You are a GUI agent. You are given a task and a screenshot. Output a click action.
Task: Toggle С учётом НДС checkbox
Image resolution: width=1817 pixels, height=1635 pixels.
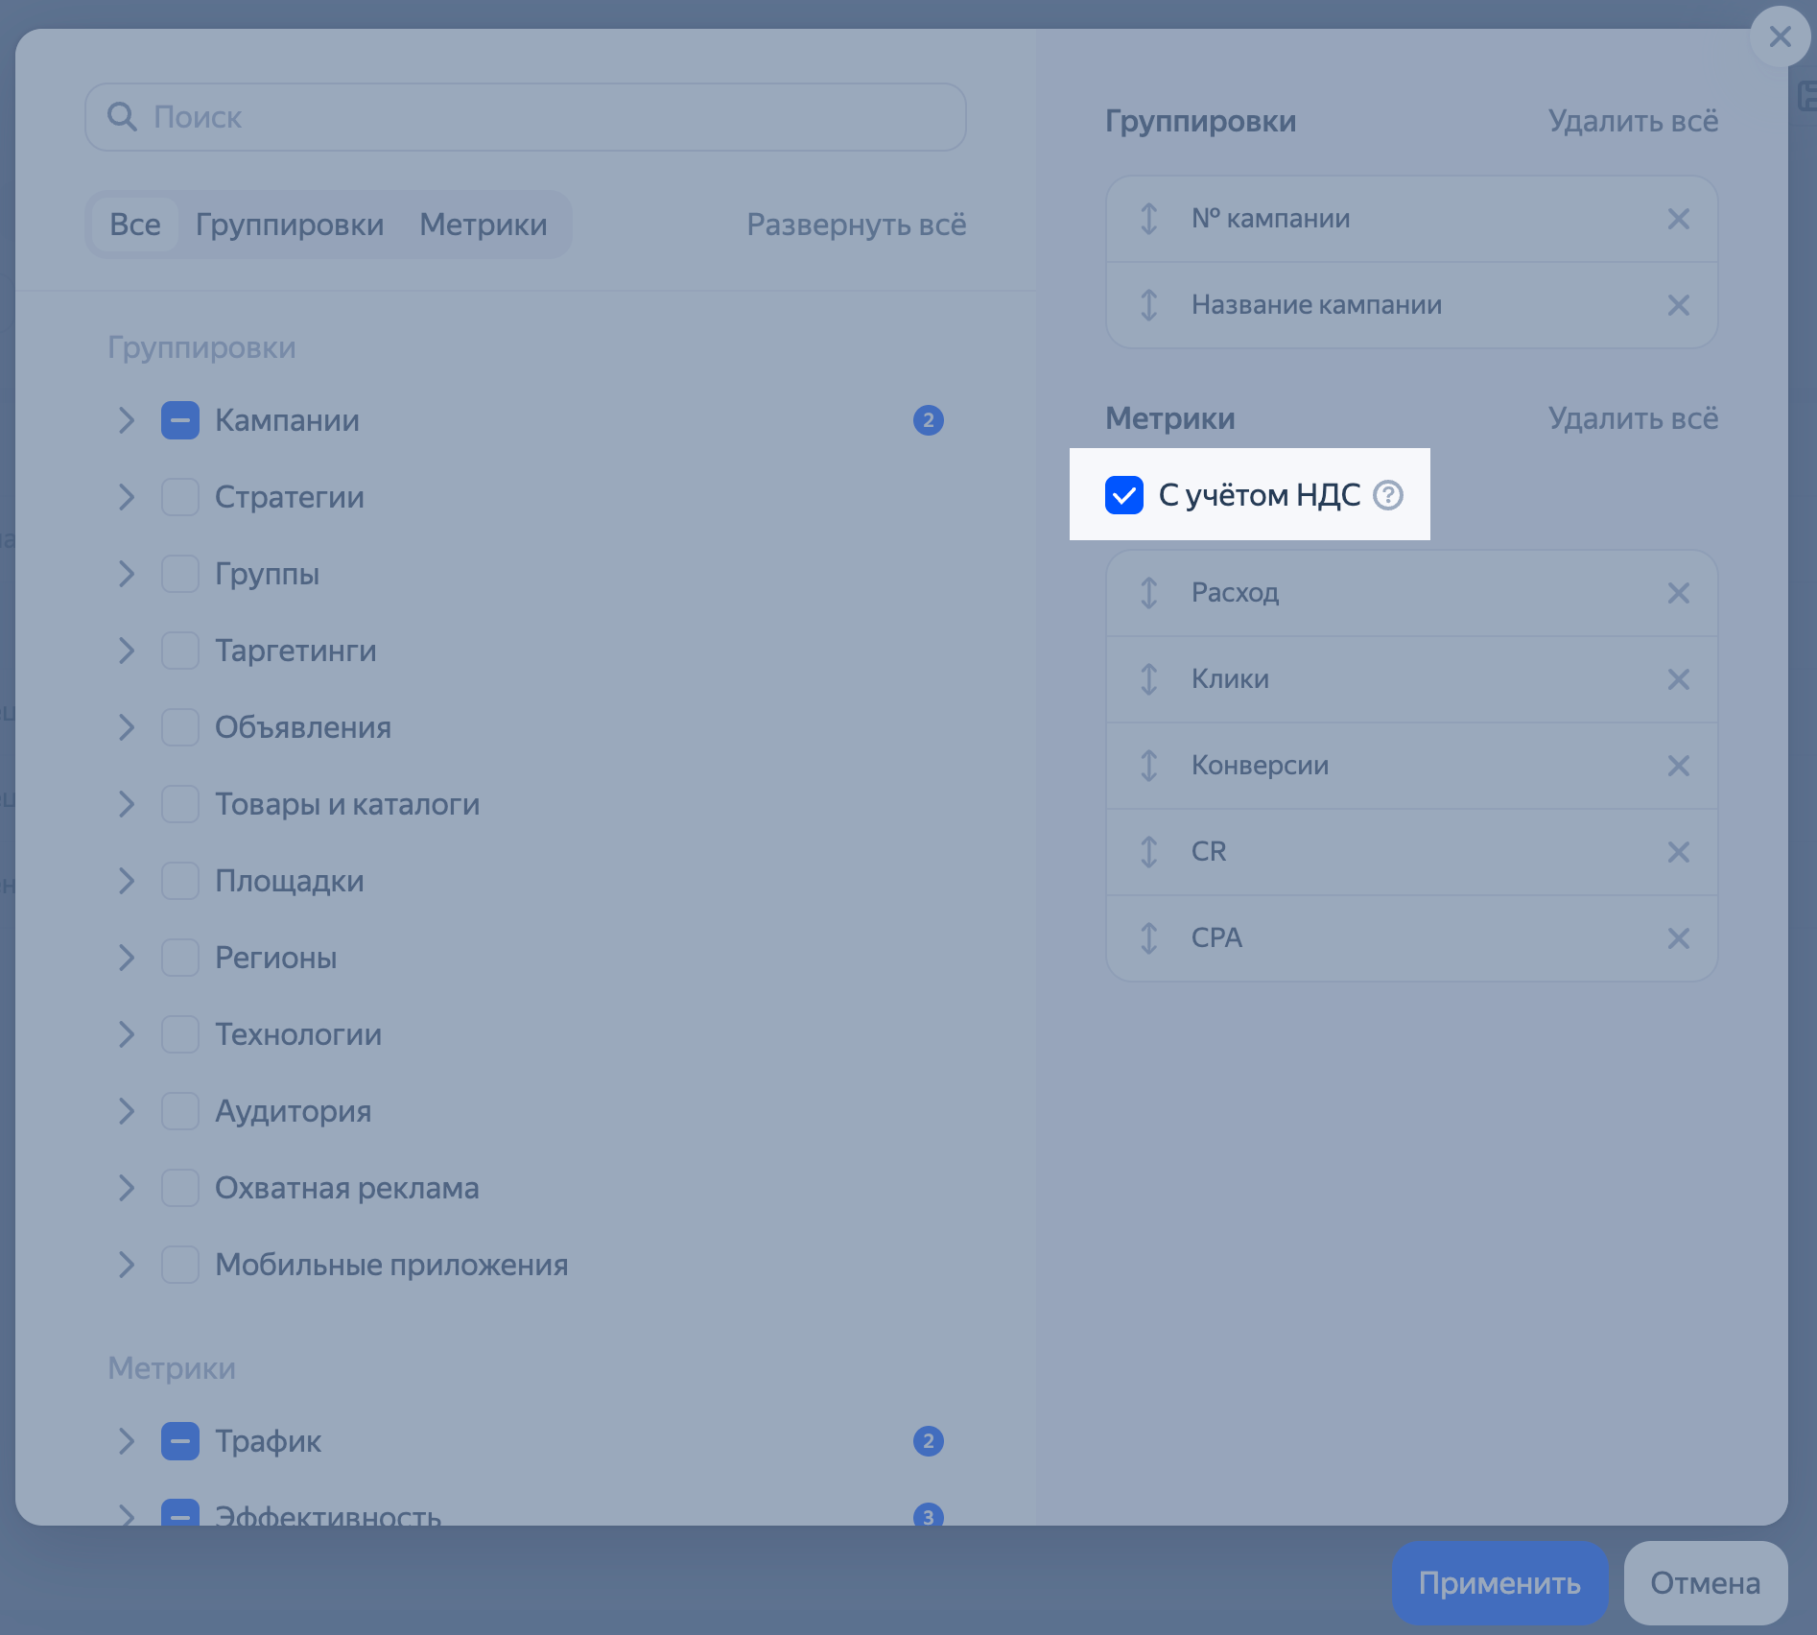[1123, 495]
